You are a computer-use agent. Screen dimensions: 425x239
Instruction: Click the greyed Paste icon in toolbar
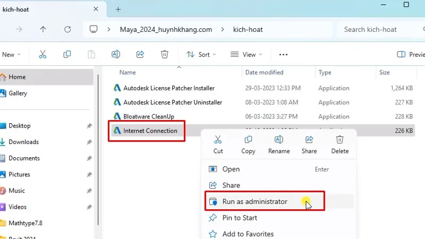[x=91, y=55]
